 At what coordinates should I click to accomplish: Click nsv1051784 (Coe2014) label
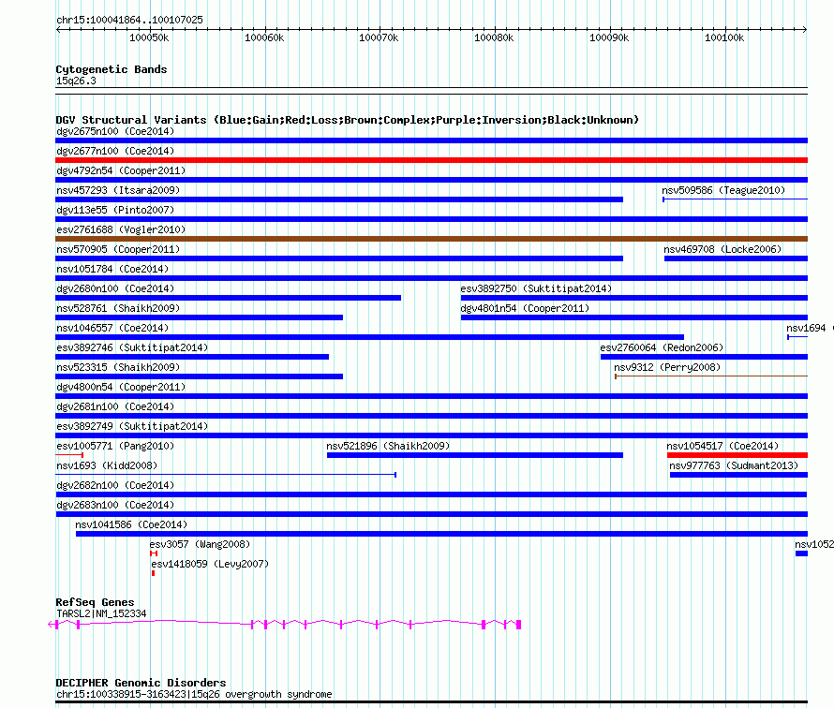pos(112,269)
